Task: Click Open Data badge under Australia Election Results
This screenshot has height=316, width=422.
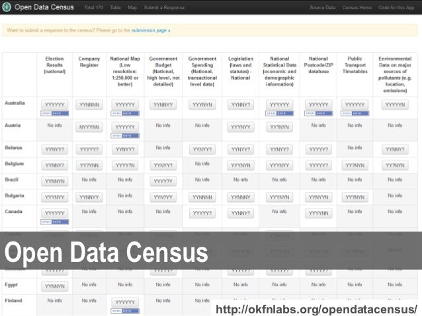Action: pos(55,113)
